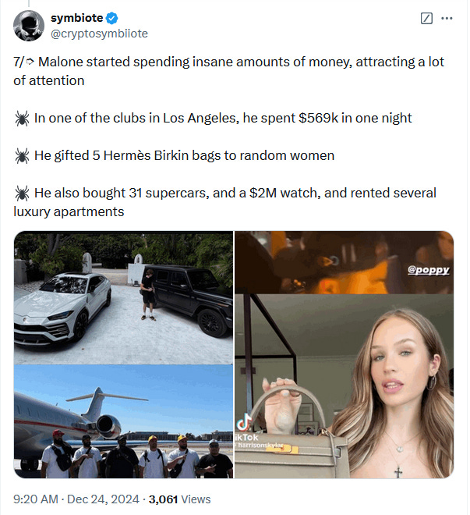Click the 3,061 Views count
470x515 pixels.
[179, 499]
